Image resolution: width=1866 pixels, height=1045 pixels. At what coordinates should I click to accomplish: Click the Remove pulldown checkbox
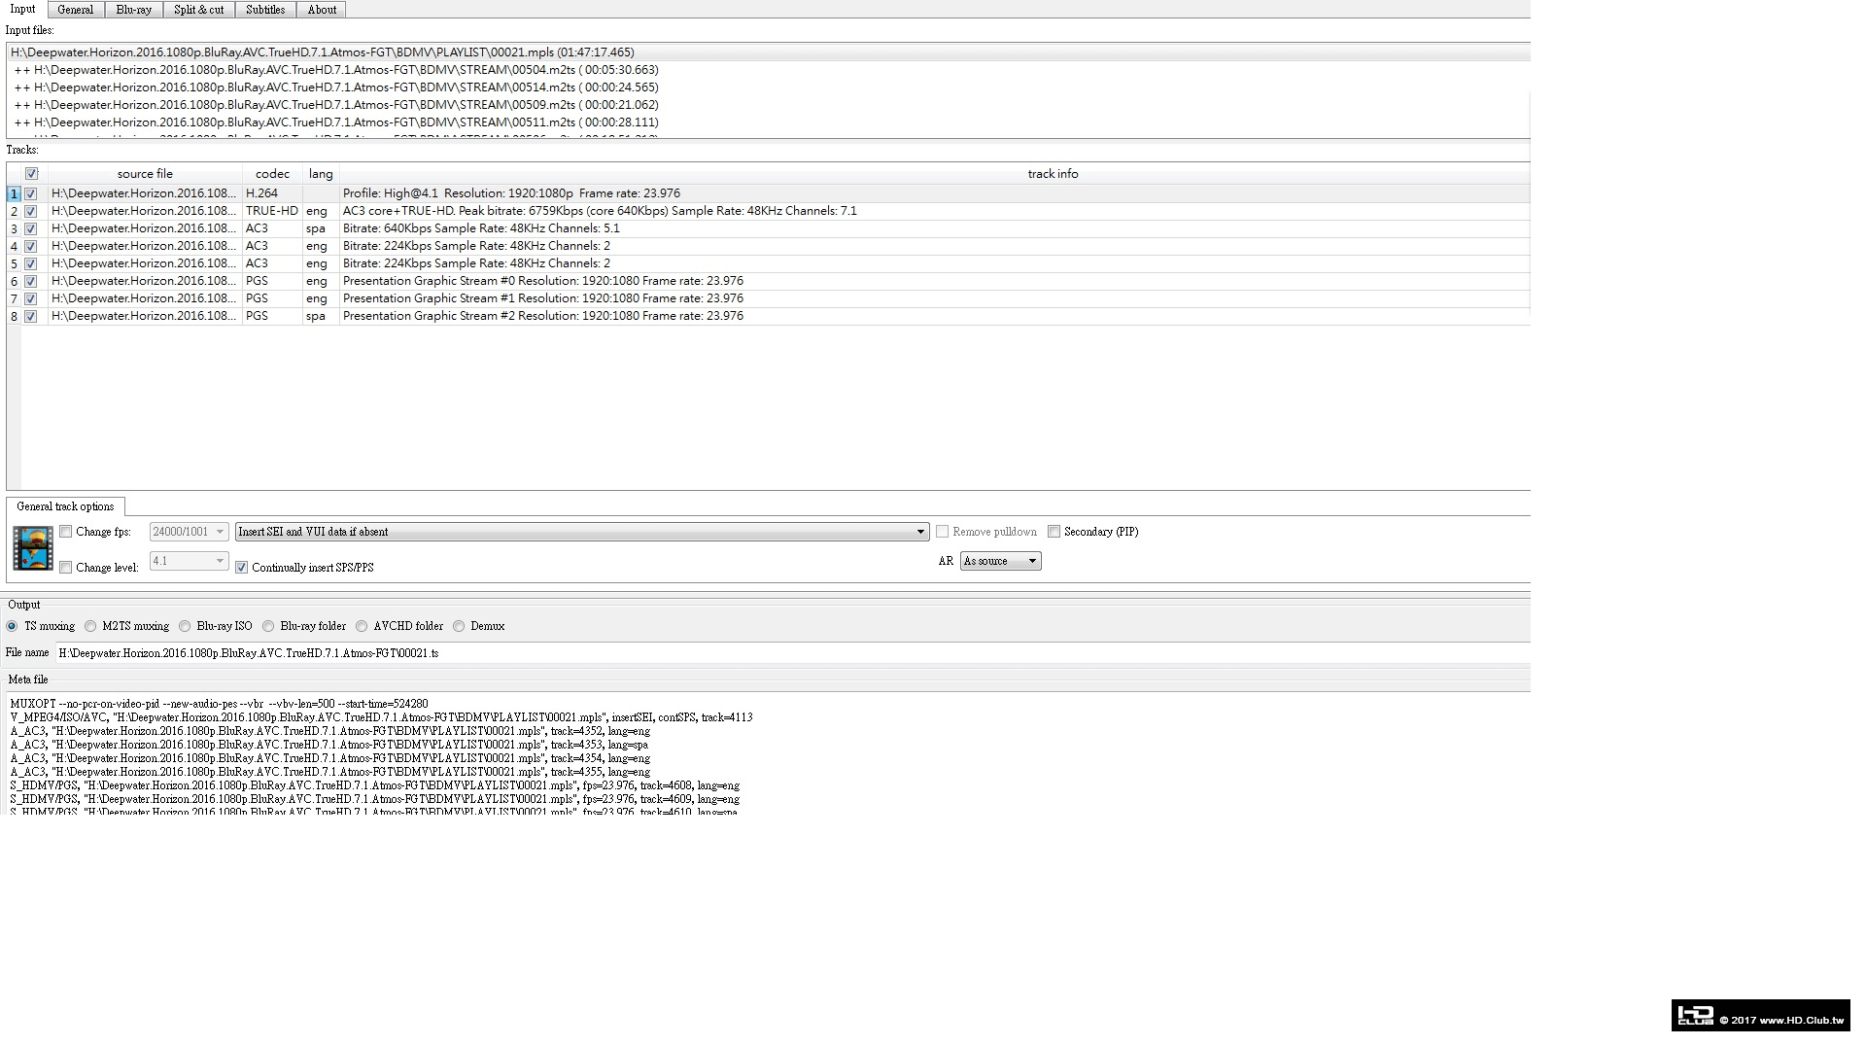943,532
